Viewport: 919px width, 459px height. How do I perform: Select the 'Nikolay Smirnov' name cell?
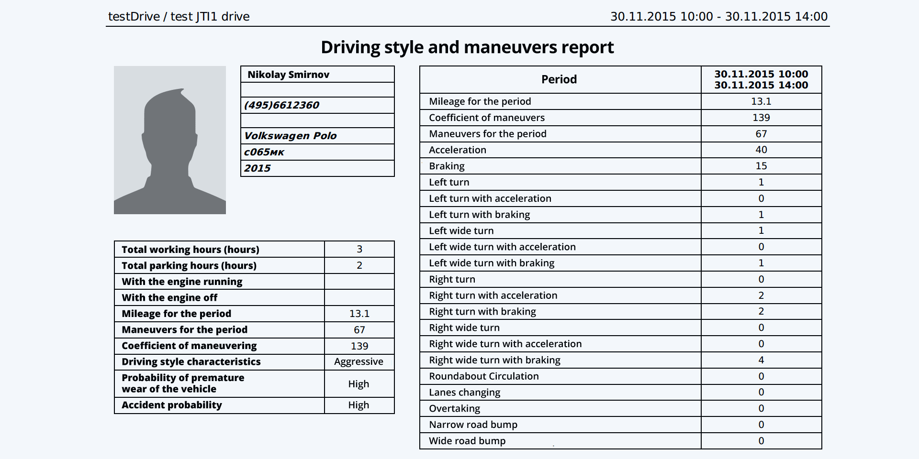(317, 75)
